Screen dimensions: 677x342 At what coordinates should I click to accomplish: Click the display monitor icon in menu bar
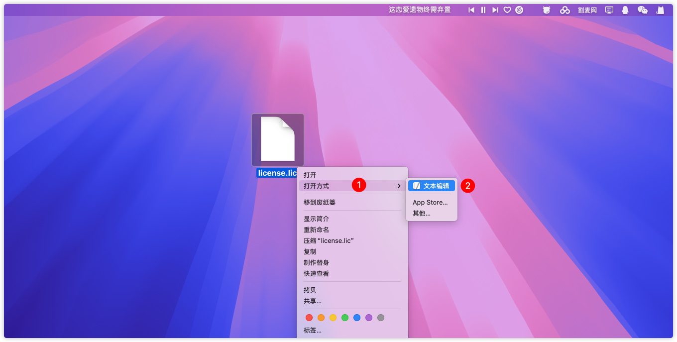click(x=609, y=10)
